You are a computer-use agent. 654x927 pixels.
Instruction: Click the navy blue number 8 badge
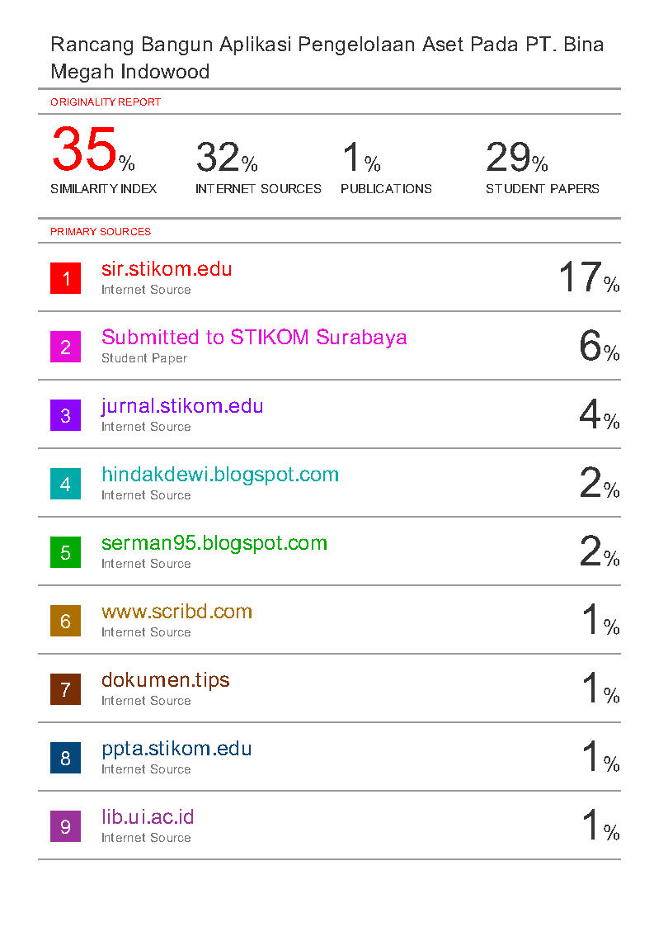[65, 758]
